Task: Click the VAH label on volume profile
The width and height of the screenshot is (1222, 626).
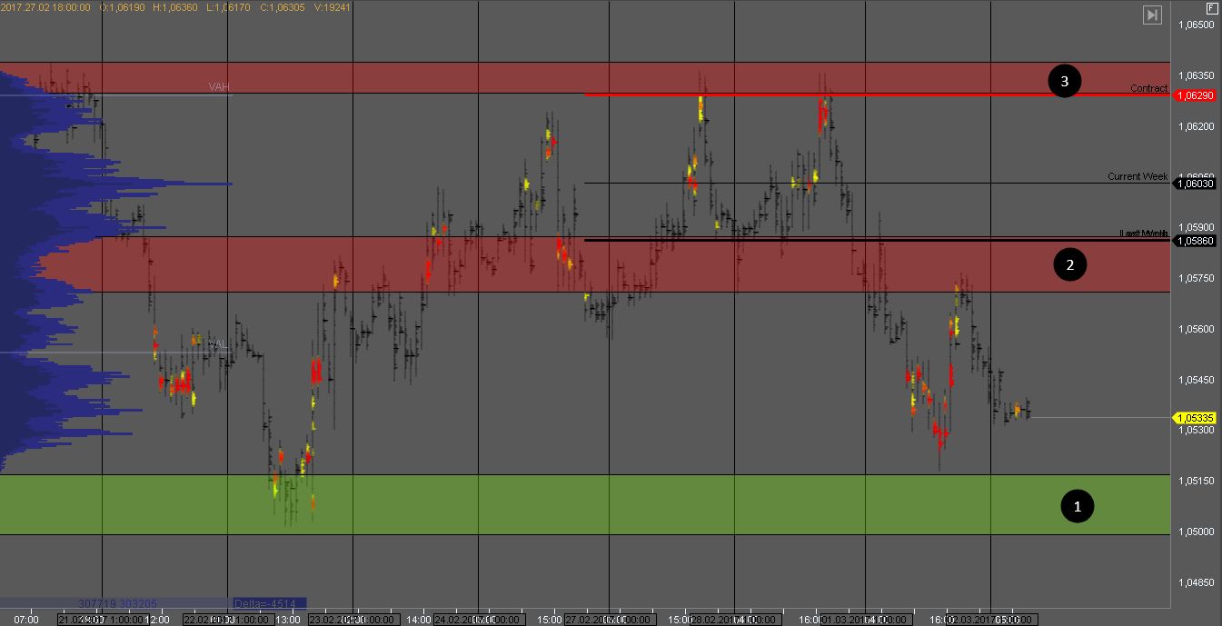Action: click(218, 87)
